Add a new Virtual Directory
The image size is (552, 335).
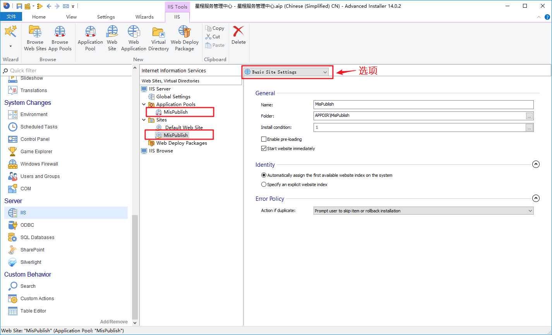(158, 38)
